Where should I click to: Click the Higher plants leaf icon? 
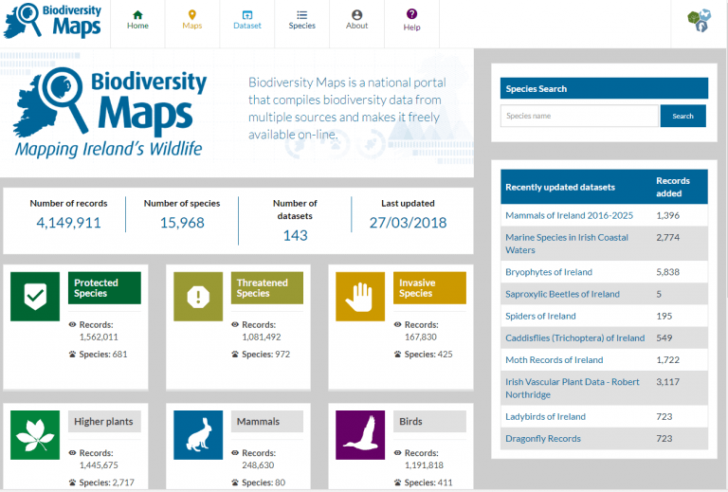pyautogui.click(x=35, y=435)
